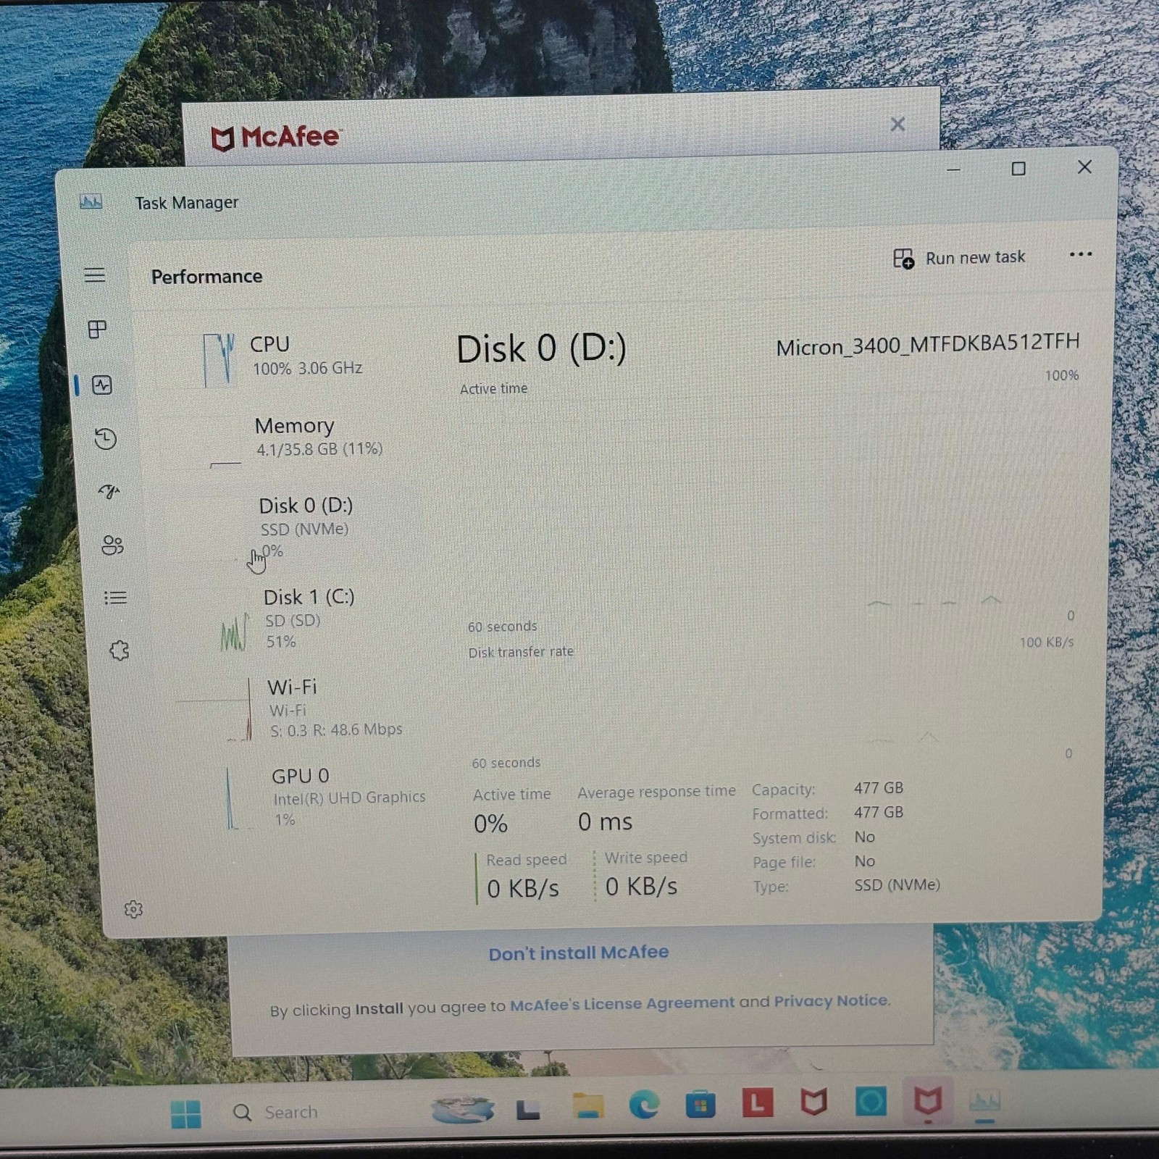Open the App history page icon
The width and height of the screenshot is (1159, 1159).
(x=106, y=438)
